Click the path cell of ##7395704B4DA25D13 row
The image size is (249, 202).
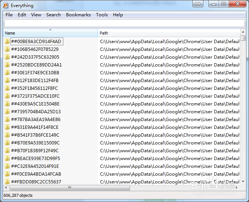click(170, 112)
